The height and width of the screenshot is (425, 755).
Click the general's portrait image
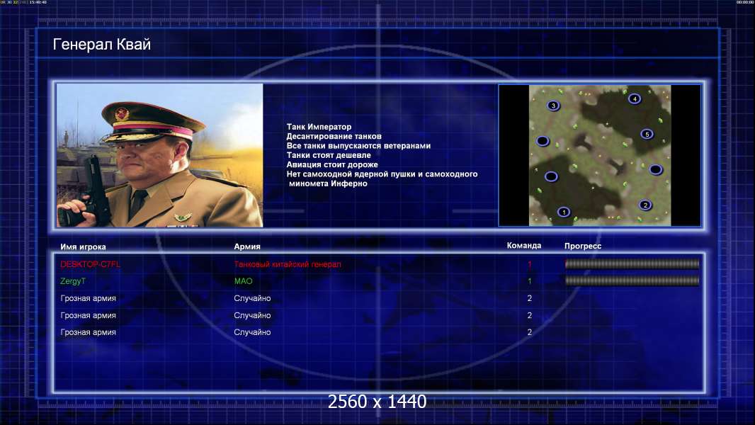[x=160, y=155]
